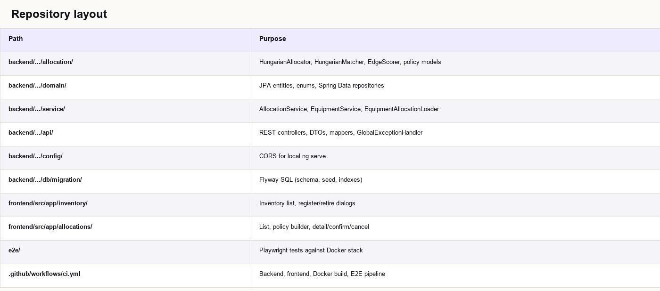Click 'Playwright tests against Docker stack' cell
The image size is (660, 291).
click(455, 252)
